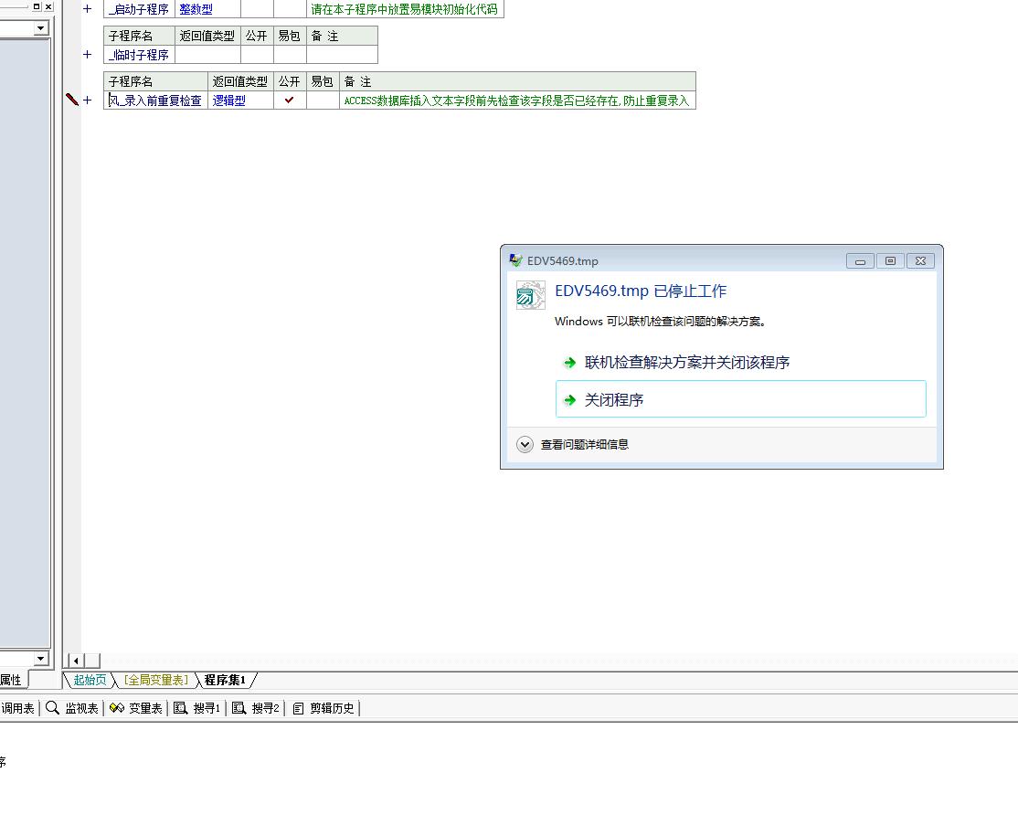Open the 属性 tab
Screen dimensions: 1018x836
pos(11,680)
